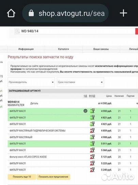The width and height of the screenshot is (138, 185).
Task: Click the ОД column header link
Action: click(x=85, y=96)
